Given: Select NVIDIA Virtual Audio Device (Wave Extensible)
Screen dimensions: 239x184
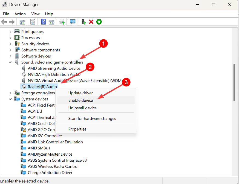Looking at the screenshot, I should tap(75, 80).
